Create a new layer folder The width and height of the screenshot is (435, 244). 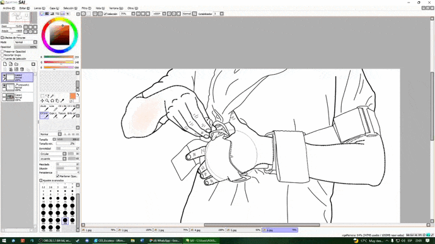pos(16,64)
